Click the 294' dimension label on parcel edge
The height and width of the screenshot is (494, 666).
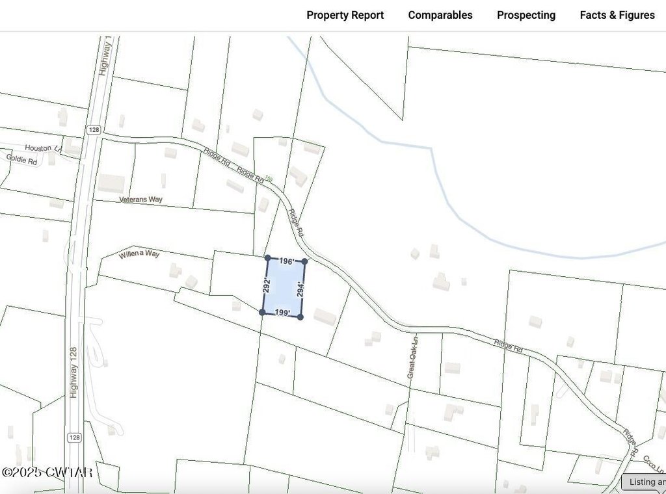[x=300, y=289]
